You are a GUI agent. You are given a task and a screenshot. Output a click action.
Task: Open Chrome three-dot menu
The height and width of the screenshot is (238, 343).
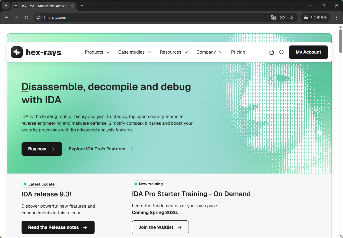pyautogui.click(x=336, y=18)
